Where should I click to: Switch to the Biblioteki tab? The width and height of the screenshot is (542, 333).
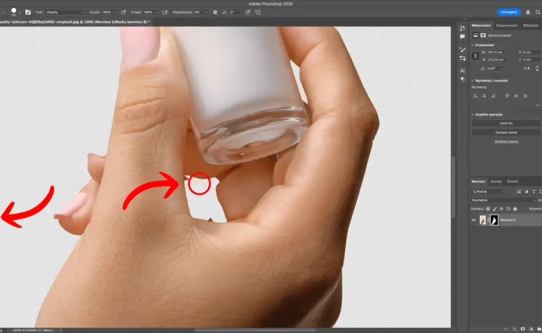[x=530, y=25]
